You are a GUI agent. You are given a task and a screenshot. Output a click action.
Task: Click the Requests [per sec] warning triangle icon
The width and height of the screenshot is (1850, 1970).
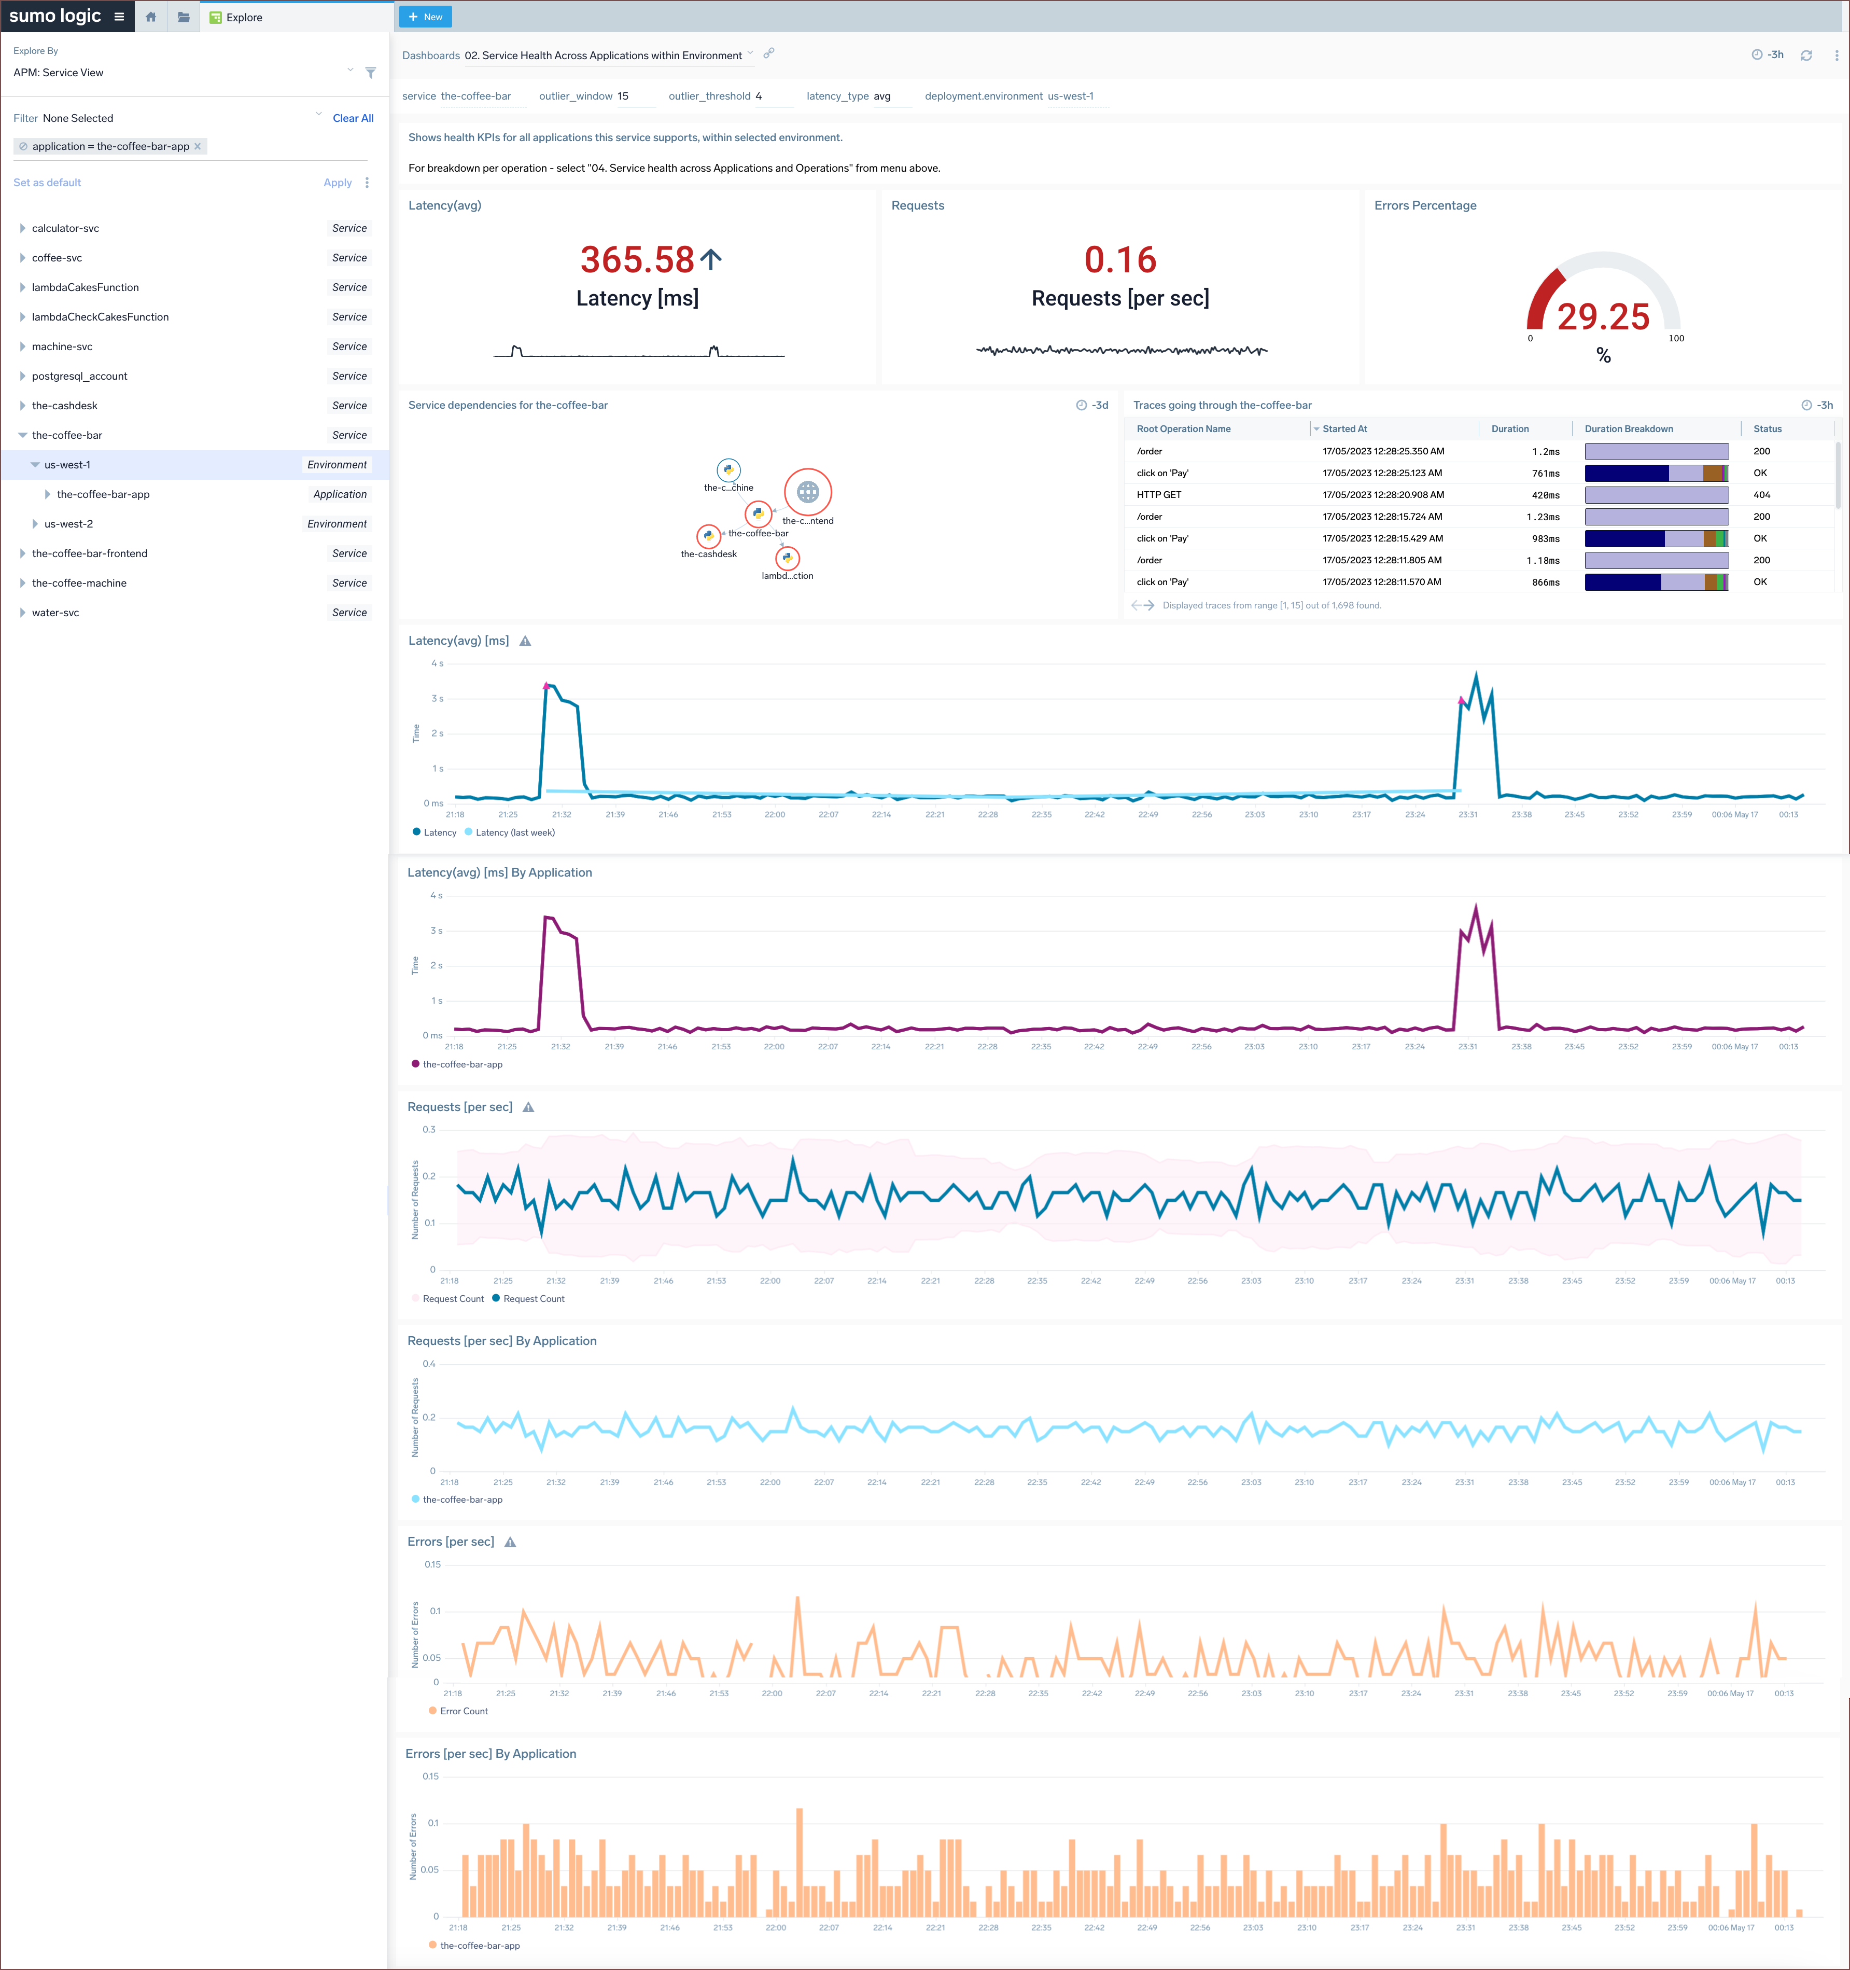528,1108
